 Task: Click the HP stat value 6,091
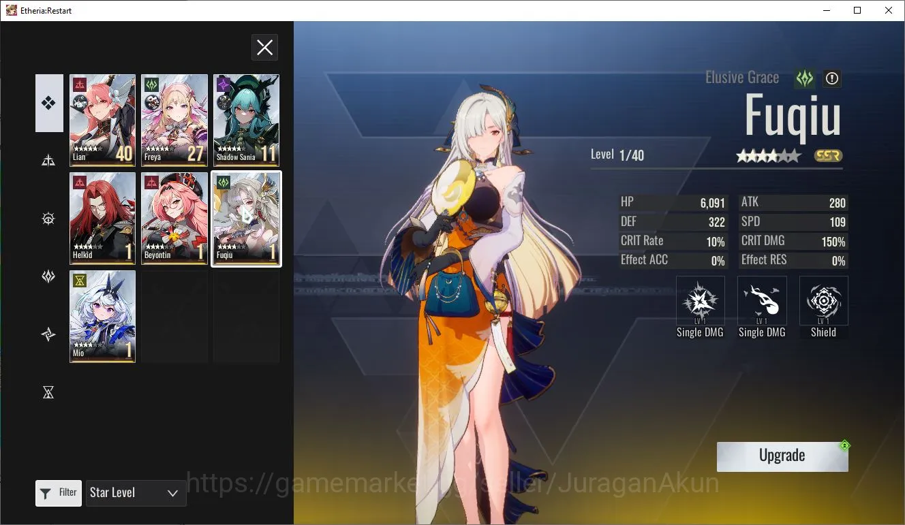pos(712,203)
